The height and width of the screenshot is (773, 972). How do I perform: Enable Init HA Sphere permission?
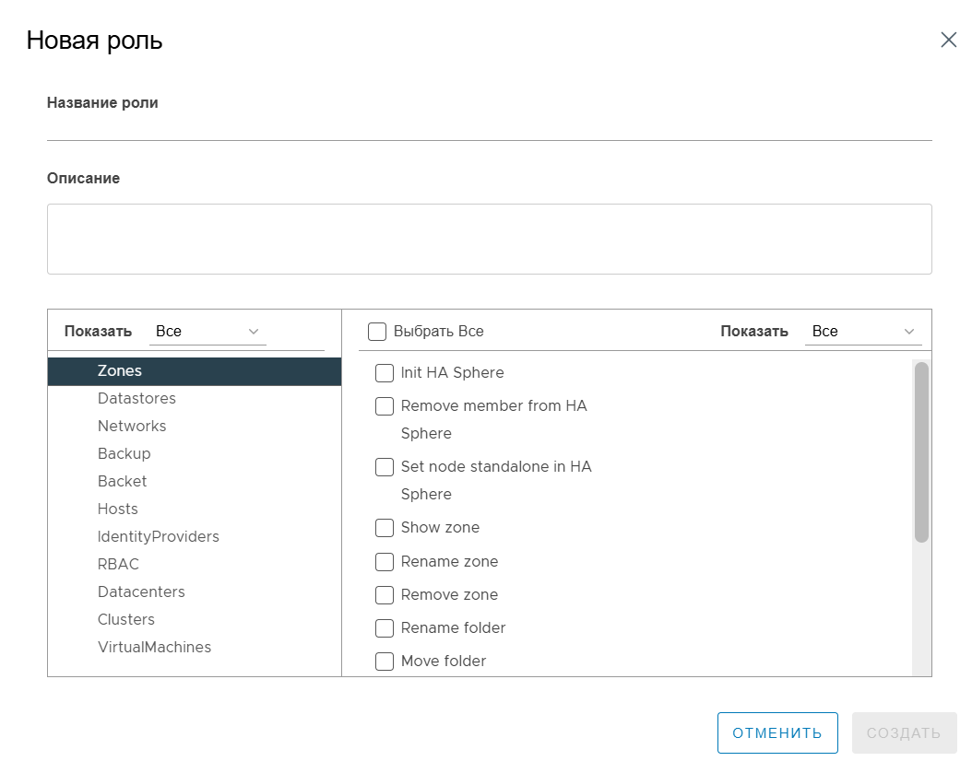[385, 373]
